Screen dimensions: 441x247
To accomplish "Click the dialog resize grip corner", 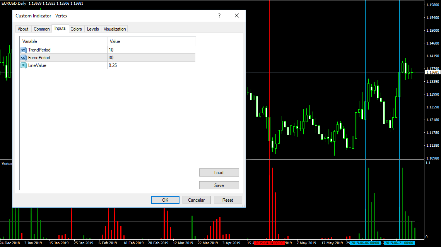I will (x=243, y=205).
